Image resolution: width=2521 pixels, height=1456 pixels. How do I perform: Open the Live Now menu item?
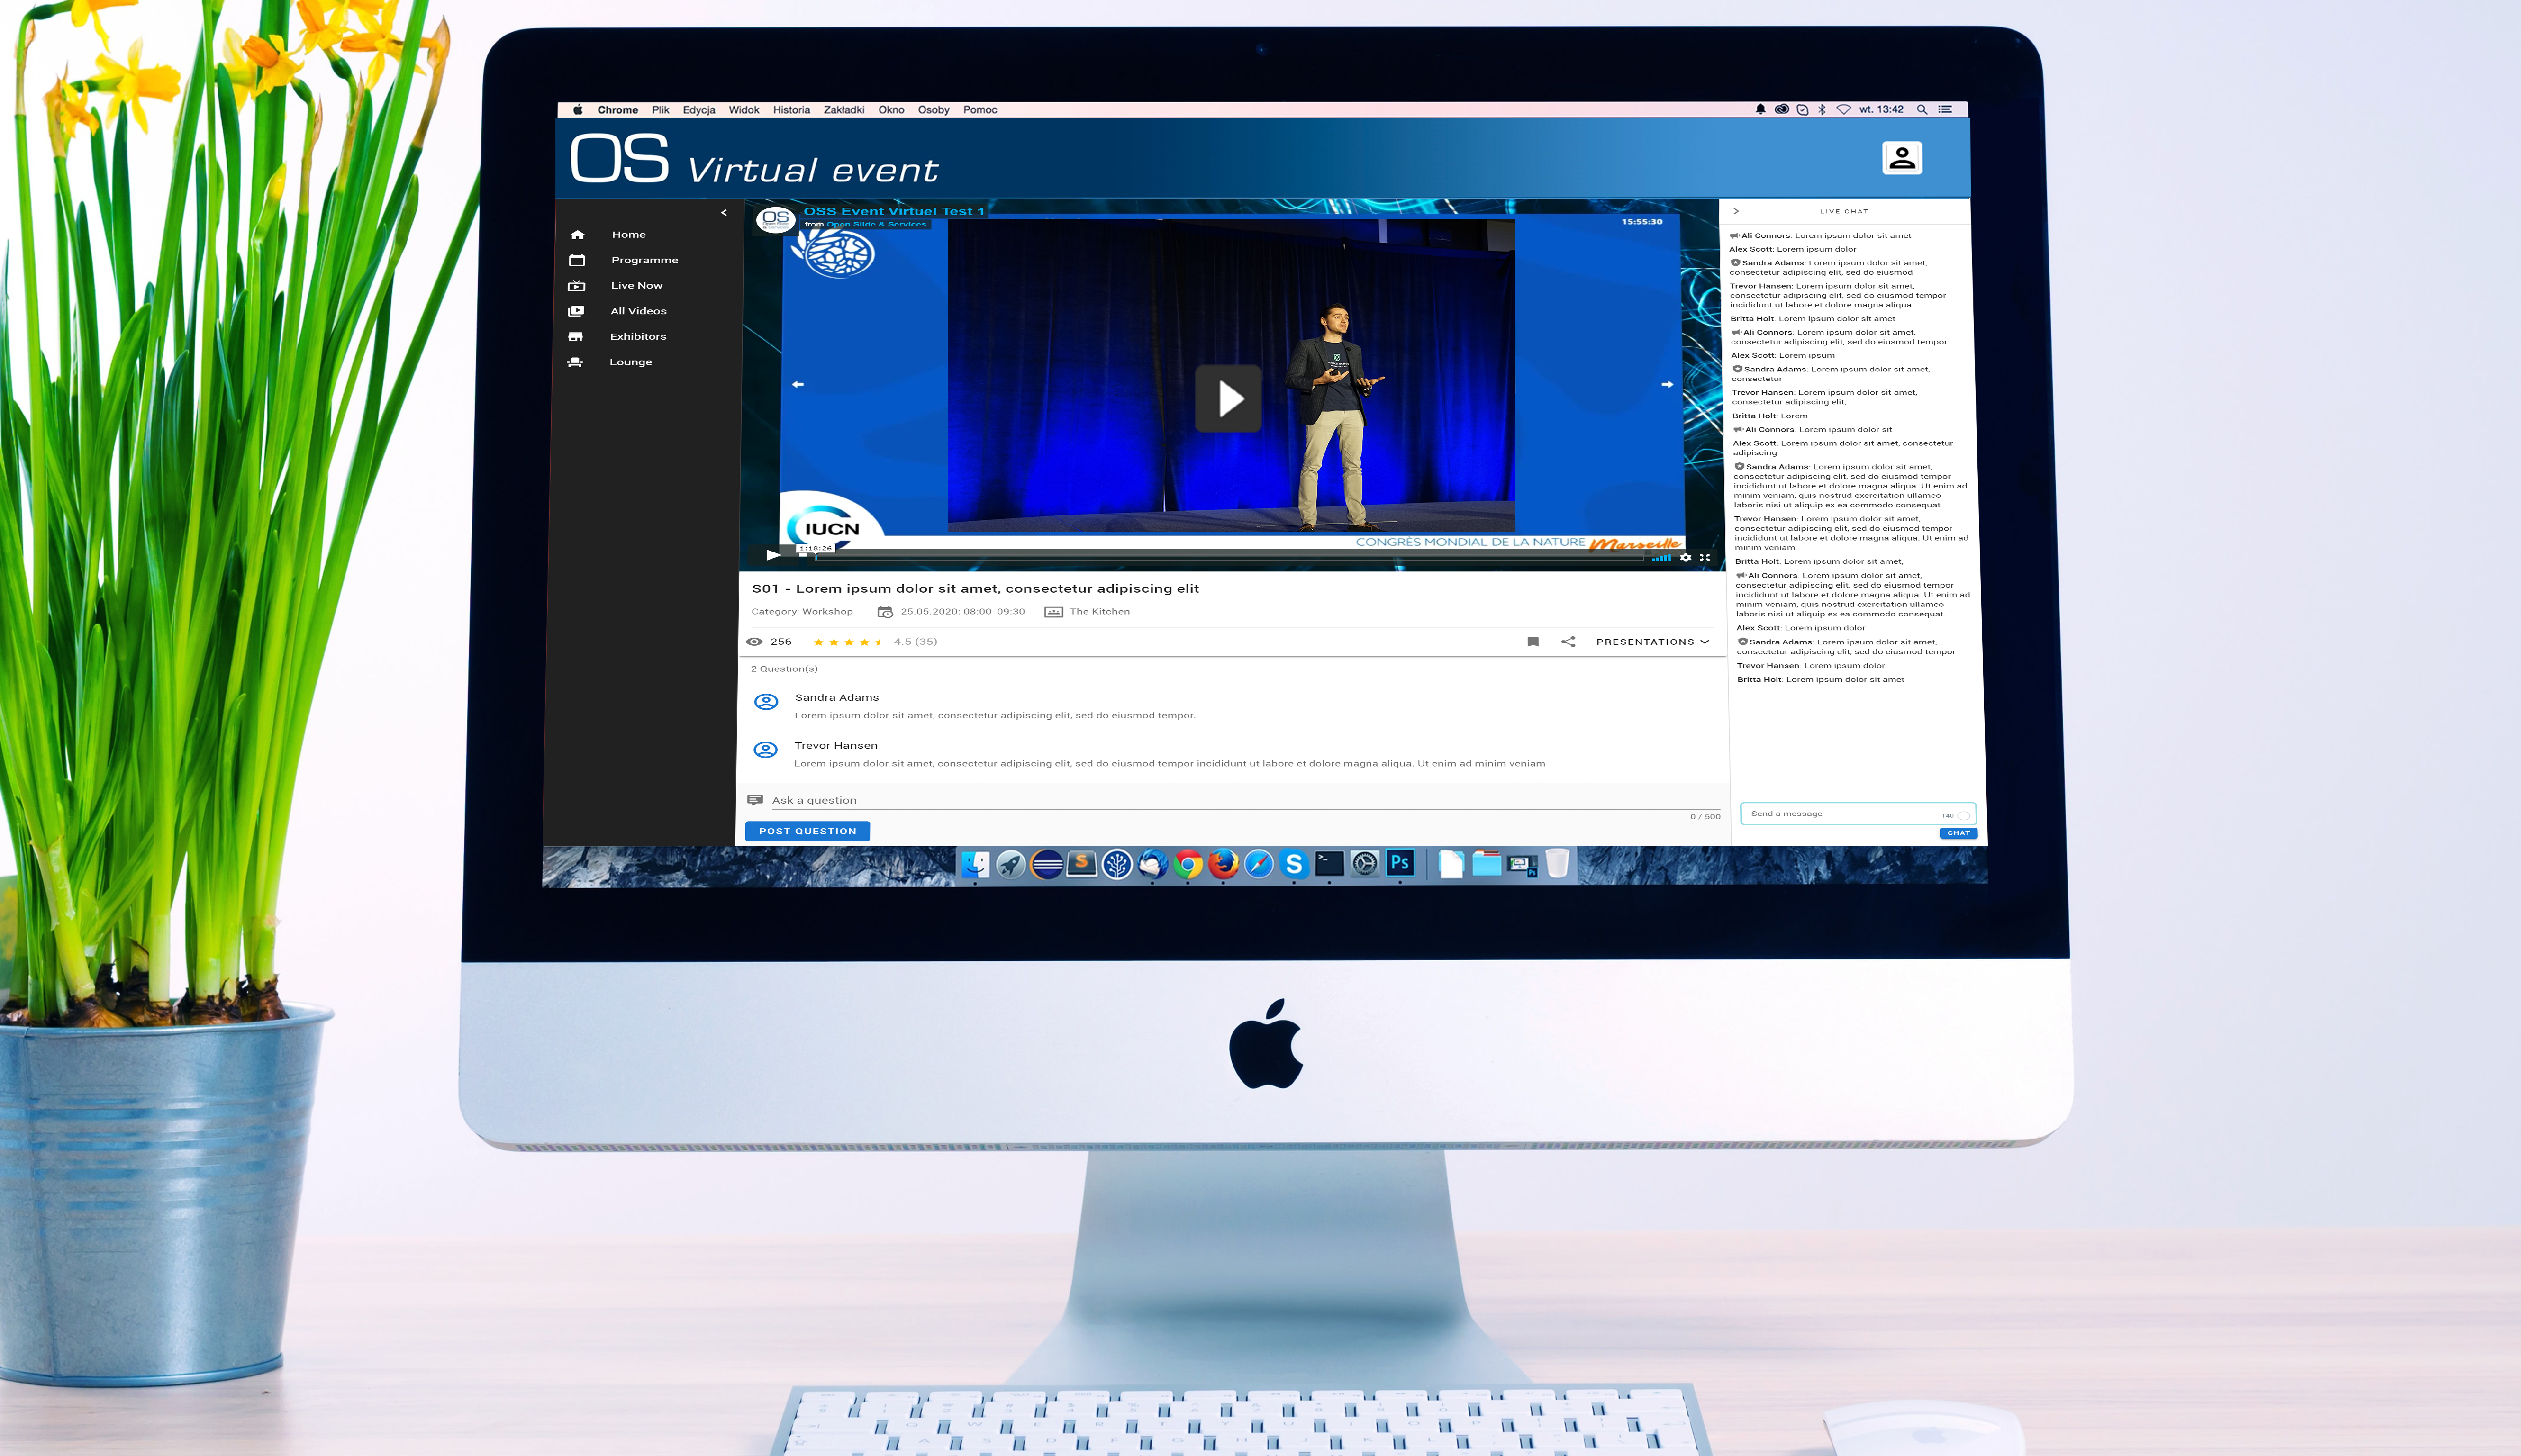coord(637,286)
